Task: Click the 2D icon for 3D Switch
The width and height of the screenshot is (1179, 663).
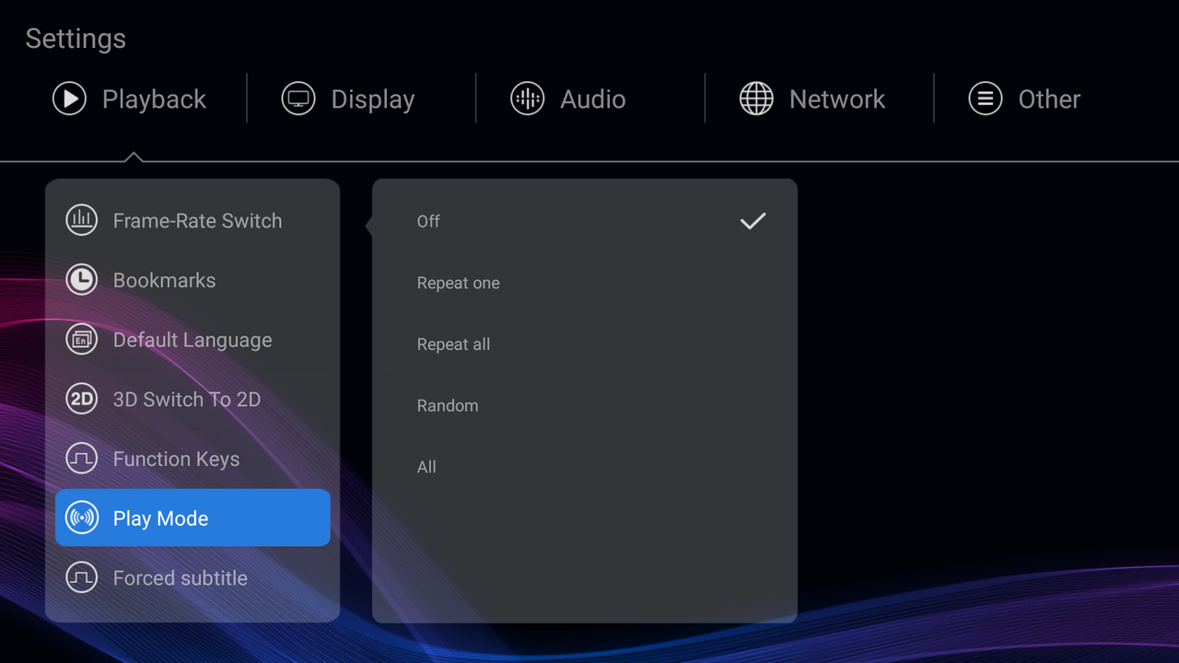Action: (x=82, y=399)
